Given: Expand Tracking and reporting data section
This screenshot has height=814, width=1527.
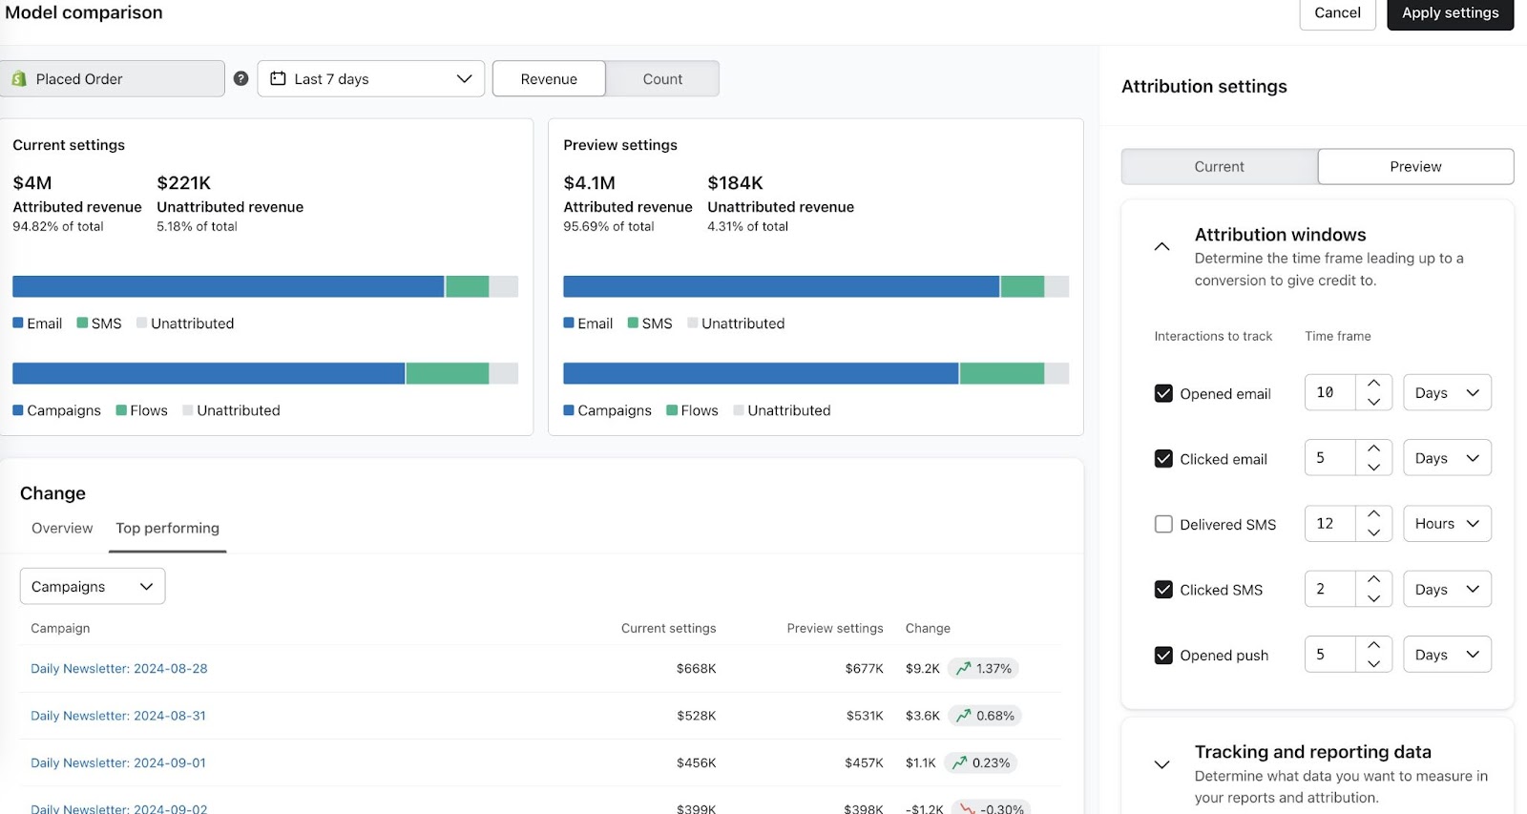Looking at the screenshot, I should pyautogui.click(x=1161, y=764).
